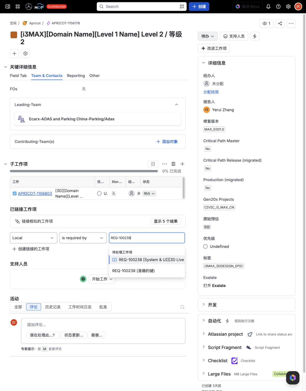
Task: Show 历史记录 activity tab
Action: 53,307
